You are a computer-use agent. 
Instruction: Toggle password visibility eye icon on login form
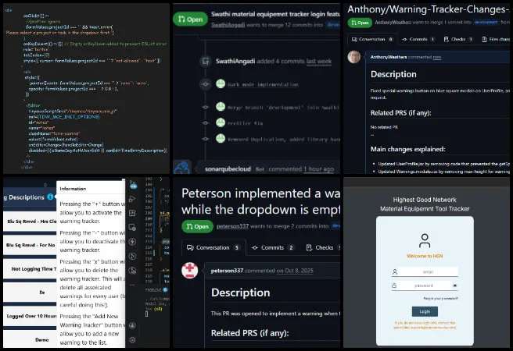click(x=454, y=285)
